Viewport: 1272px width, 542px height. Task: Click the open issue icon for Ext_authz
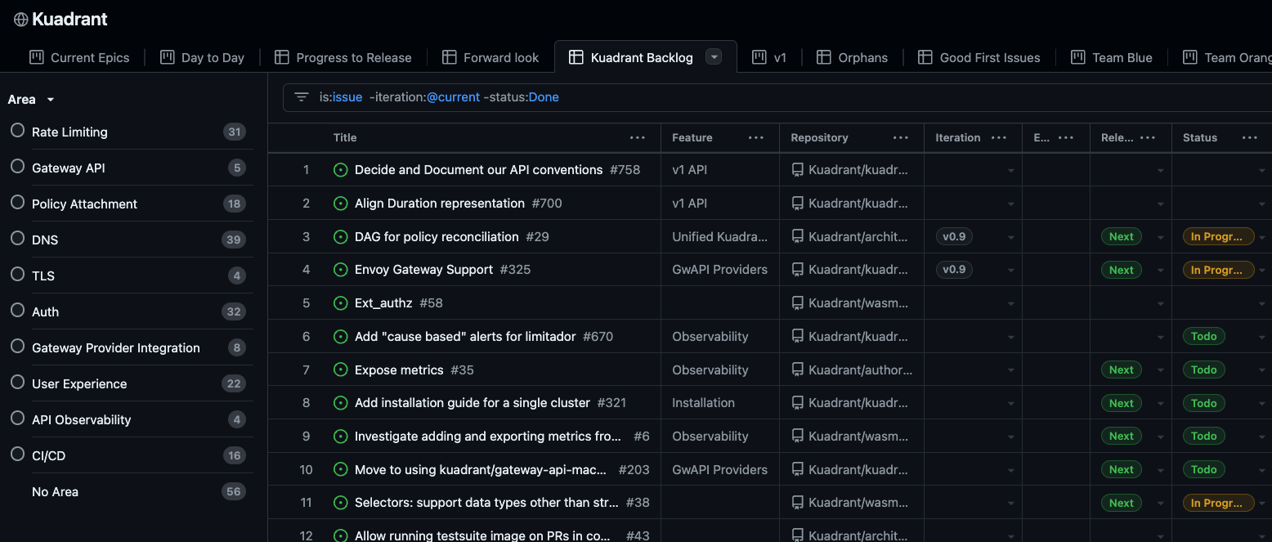[x=341, y=303]
